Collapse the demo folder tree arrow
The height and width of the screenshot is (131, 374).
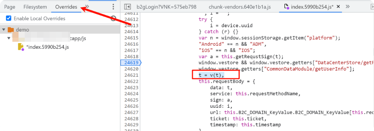click(4, 30)
